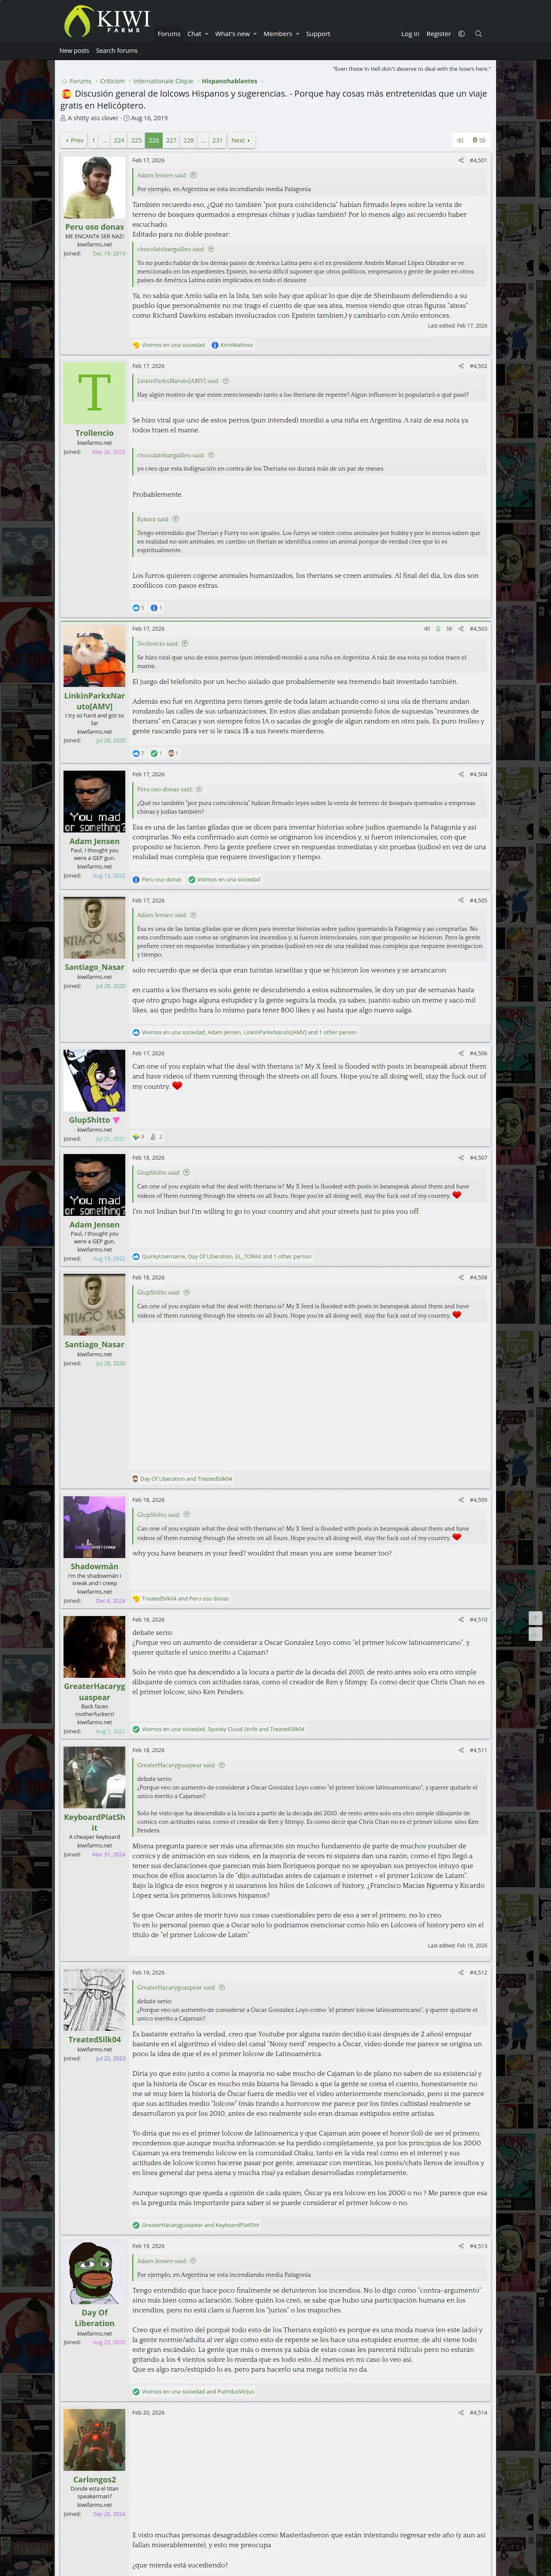Viewport: 551px width, 2576px height.
Task: Open GreaterHacaryguaspear username link
Action: click(94, 1691)
